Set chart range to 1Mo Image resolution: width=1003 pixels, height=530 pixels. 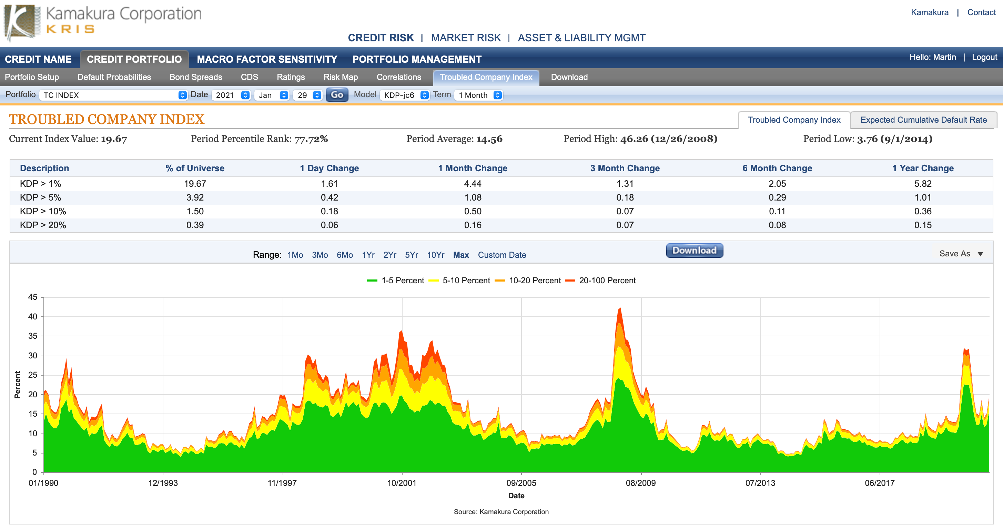[x=295, y=255]
